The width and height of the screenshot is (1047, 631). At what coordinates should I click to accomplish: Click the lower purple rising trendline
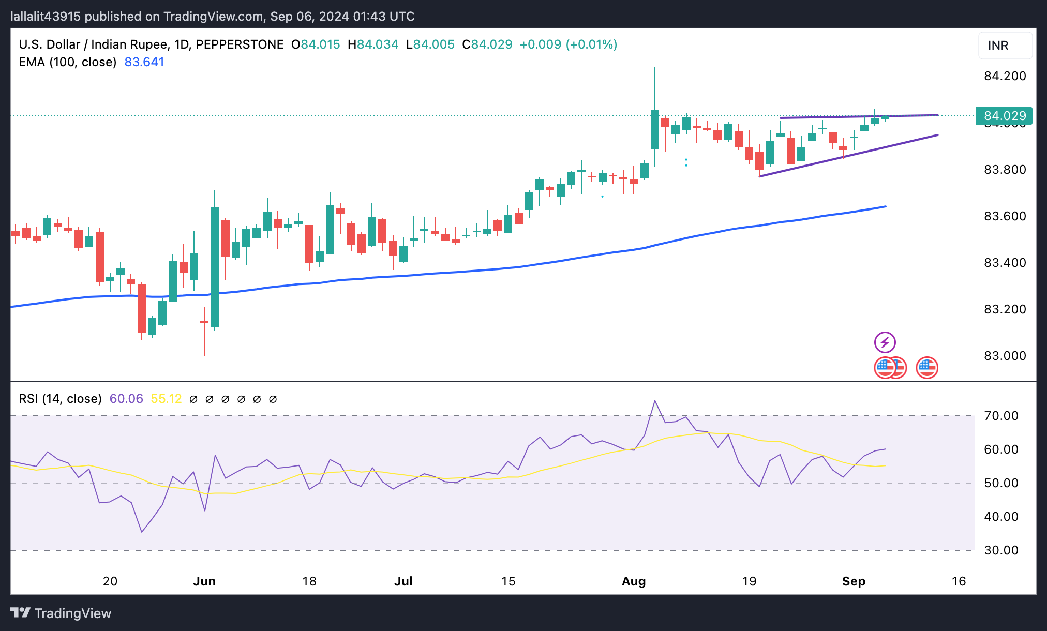pos(879,147)
